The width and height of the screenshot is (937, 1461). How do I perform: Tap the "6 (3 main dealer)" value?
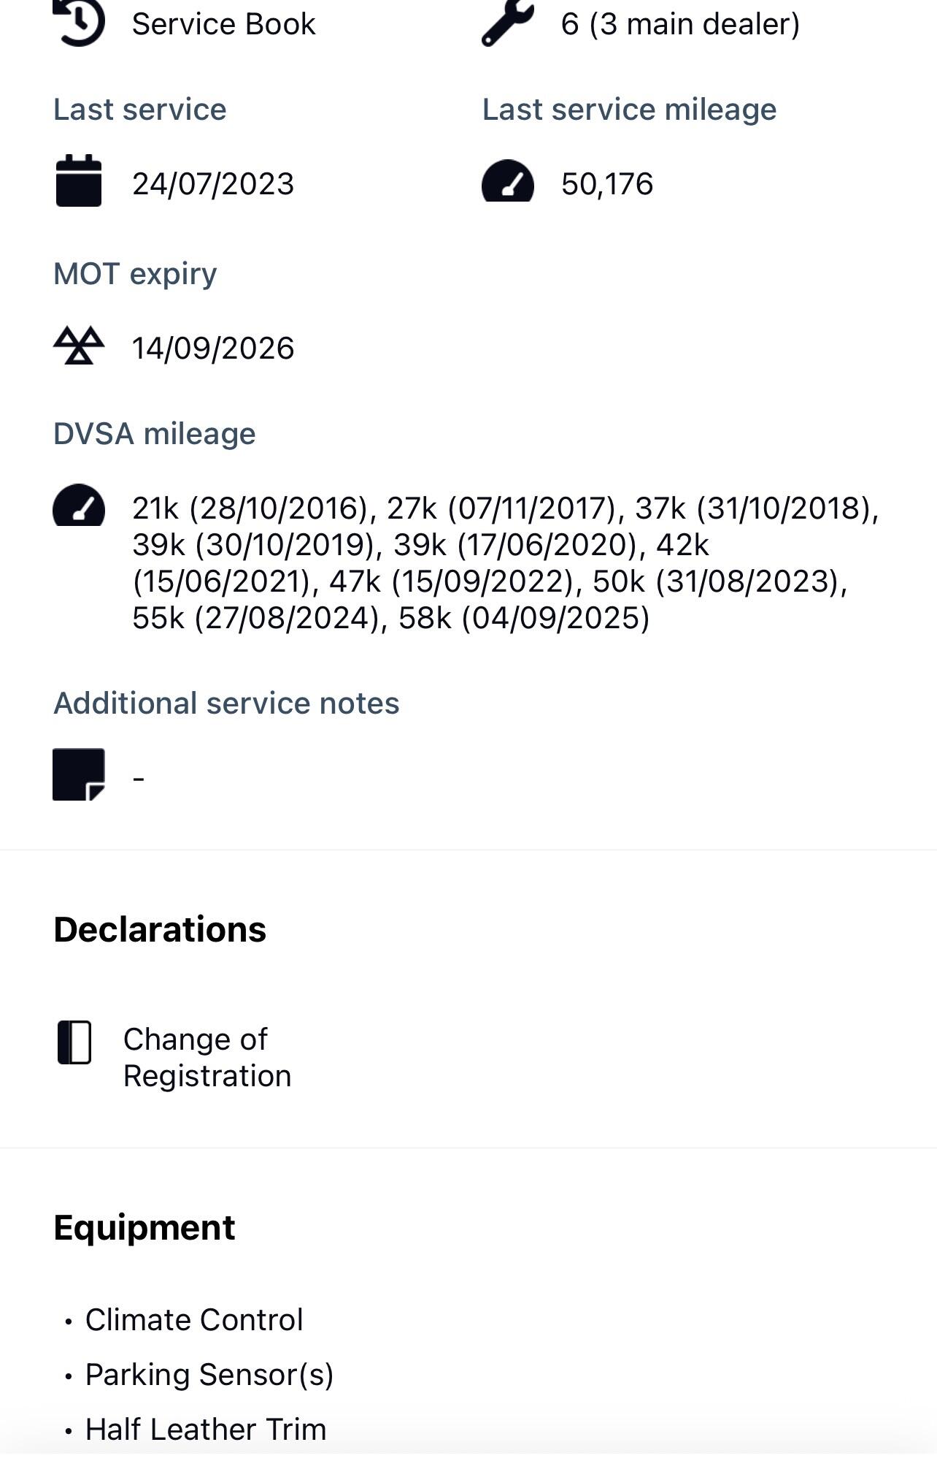680,24
